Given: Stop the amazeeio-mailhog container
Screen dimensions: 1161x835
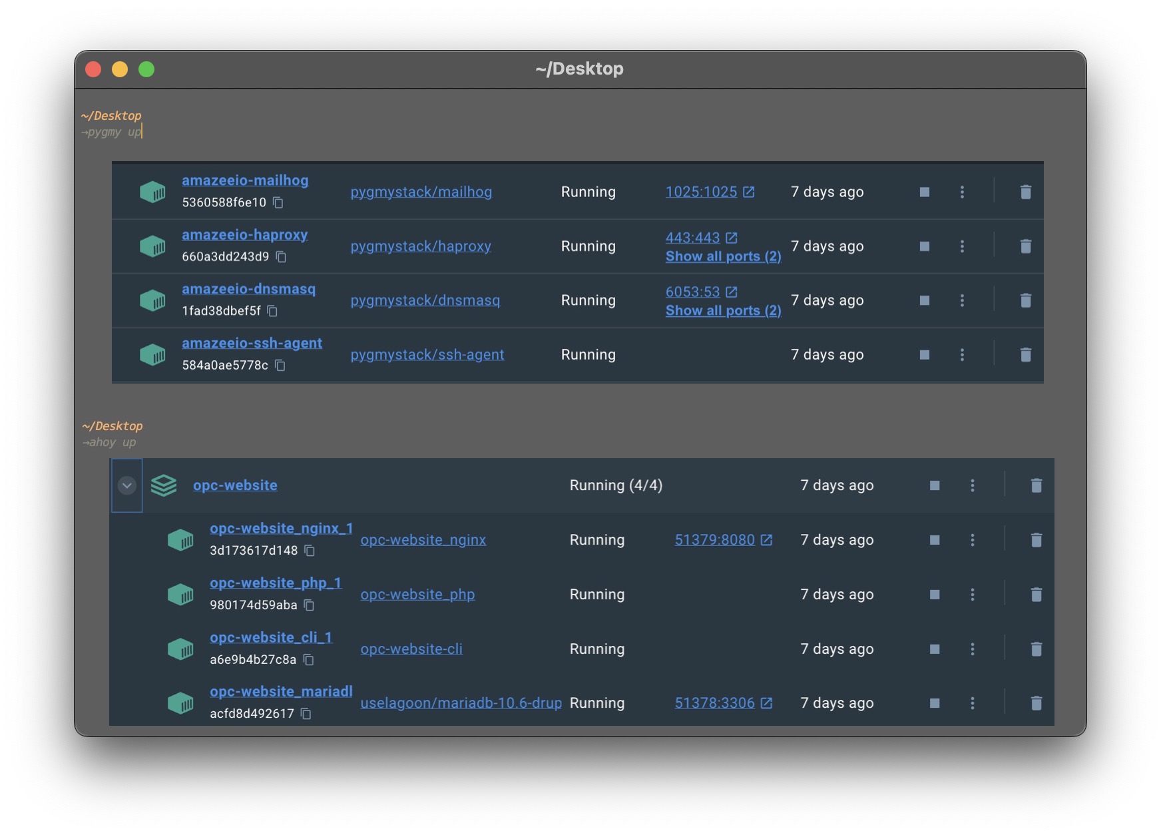Looking at the screenshot, I should 924,192.
